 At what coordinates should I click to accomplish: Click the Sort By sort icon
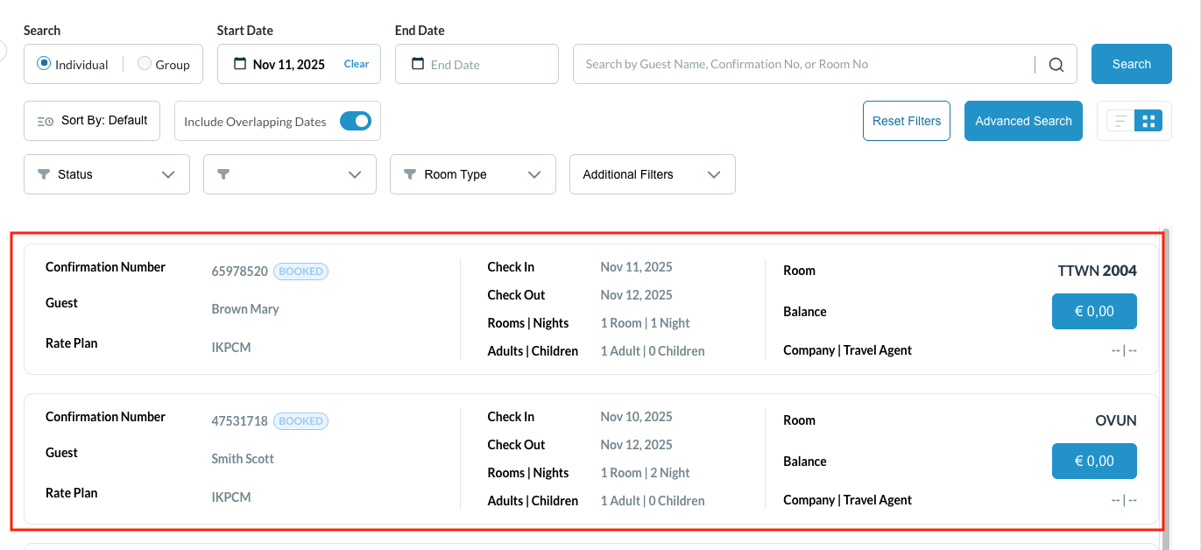click(46, 121)
